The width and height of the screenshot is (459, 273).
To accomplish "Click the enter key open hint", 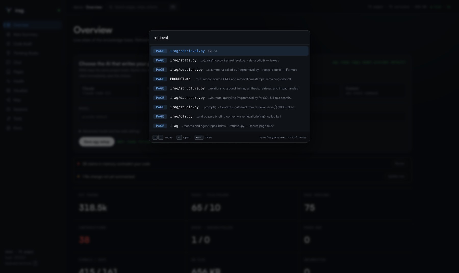I will (x=179, y=137).
